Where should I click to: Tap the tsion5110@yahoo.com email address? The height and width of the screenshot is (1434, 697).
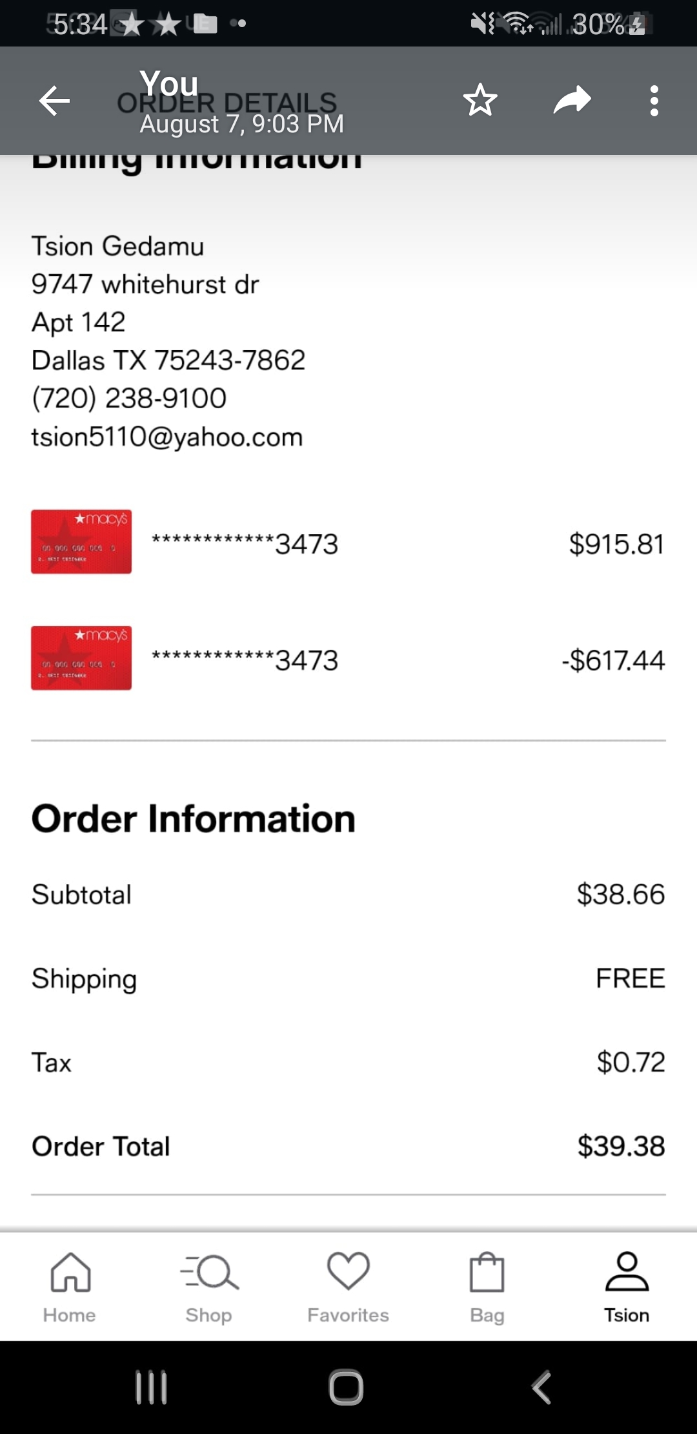[167, 437]
